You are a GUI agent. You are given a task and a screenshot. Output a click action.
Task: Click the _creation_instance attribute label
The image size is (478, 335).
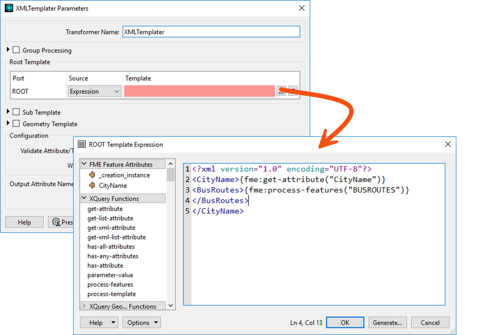[x=125, y=175]
